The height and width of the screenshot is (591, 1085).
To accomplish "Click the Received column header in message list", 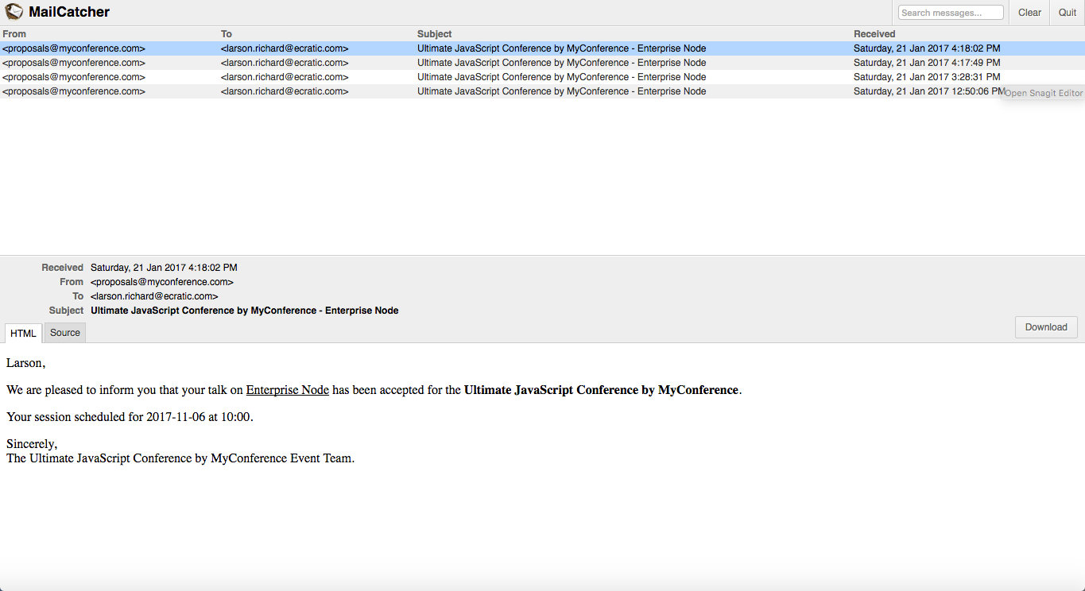I will (x=874, y=34).
